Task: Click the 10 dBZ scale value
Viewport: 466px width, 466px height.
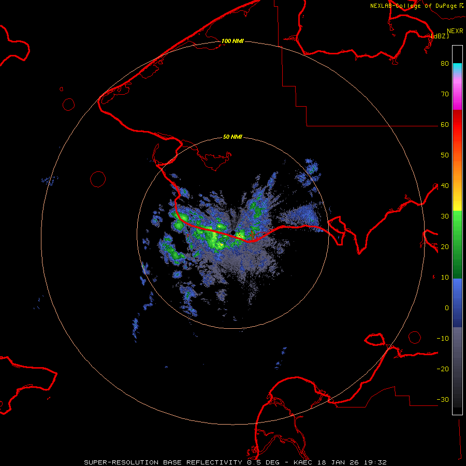Action: pos(445,278)
